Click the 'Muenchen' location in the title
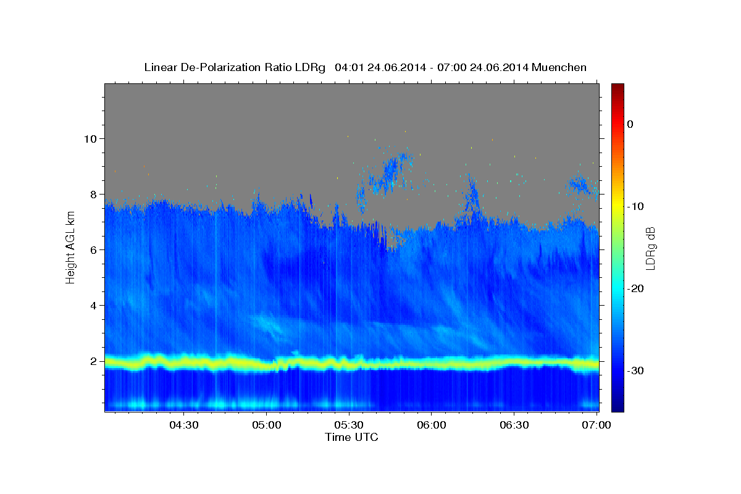This screenshot has height=494, width=741. pyautogui.click(x=559, y=67)
